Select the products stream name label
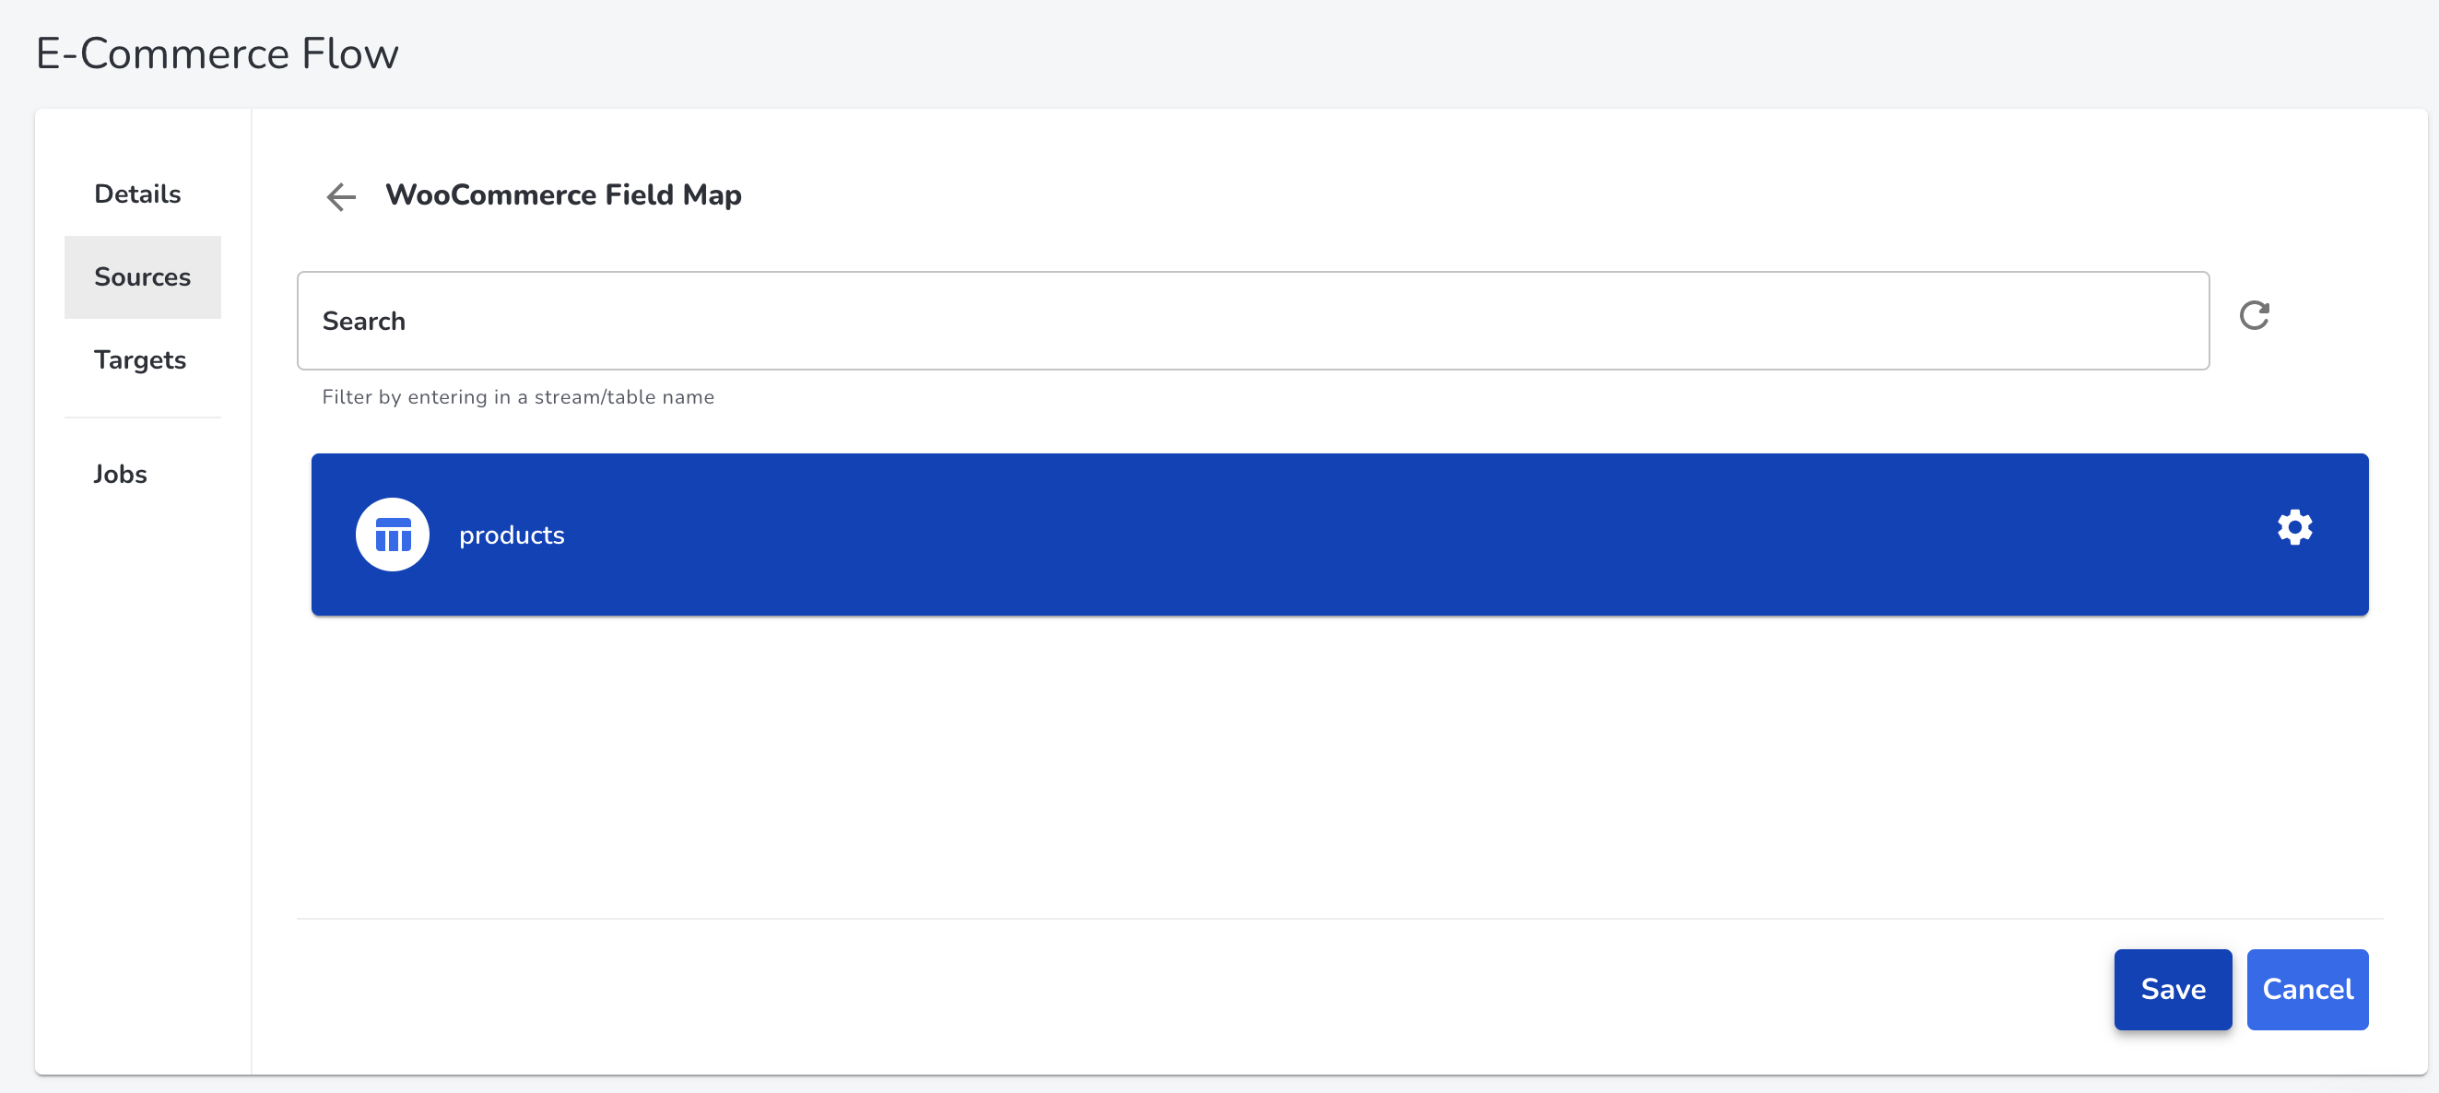Screen dimensions: 2439x1093 [512, 535]
